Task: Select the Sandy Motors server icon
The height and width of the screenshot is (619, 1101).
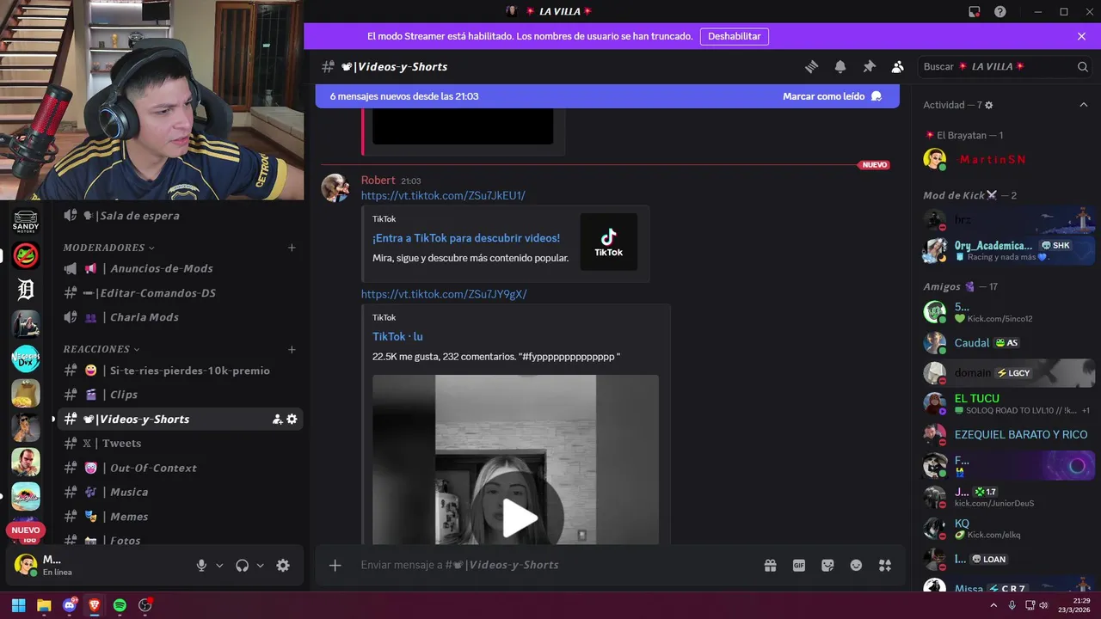Action: point(26,221)
